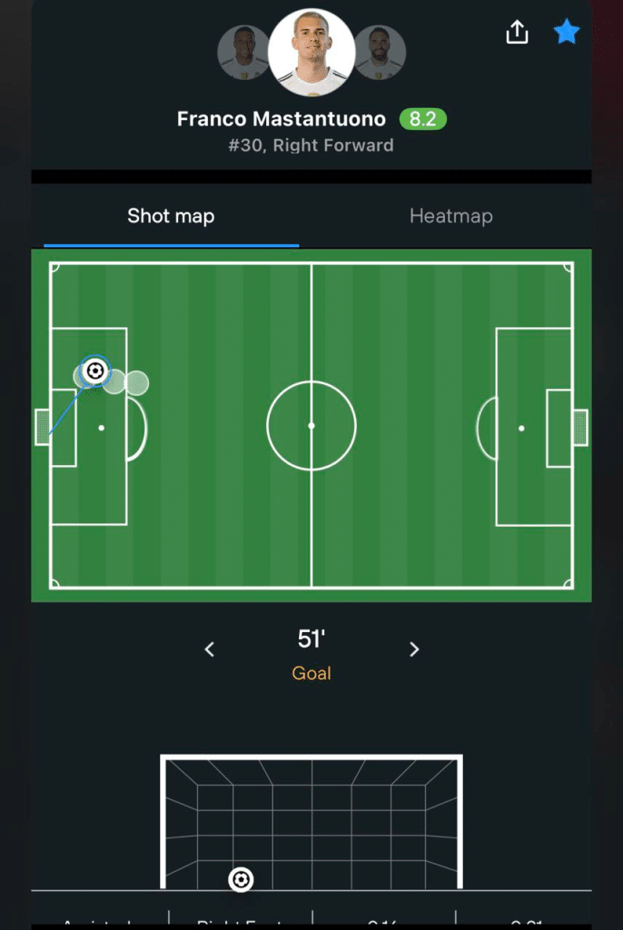The height and width of the screenshot is (930, 623).
Task: Click the left goal net on pitch
Action: 43,427
